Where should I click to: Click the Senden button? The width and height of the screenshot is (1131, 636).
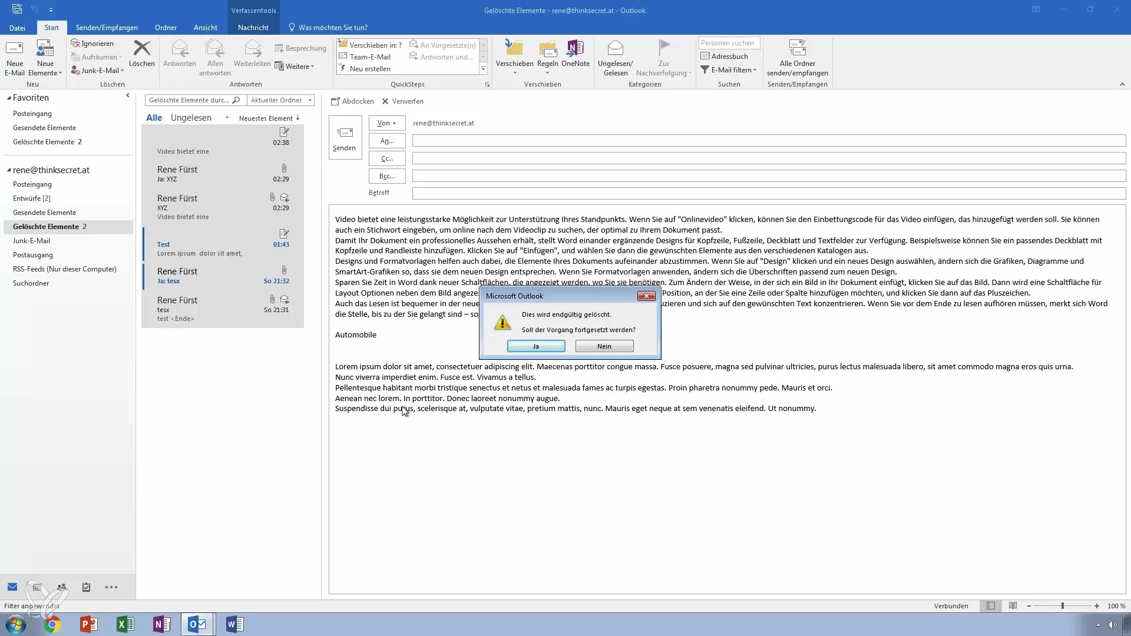tap(345, 137)
